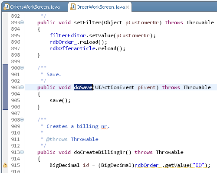Click the UIActionEvent type in the doSave signature
Image resolution: width=217 pixels, height=173 pixels.
click(115, 87)
